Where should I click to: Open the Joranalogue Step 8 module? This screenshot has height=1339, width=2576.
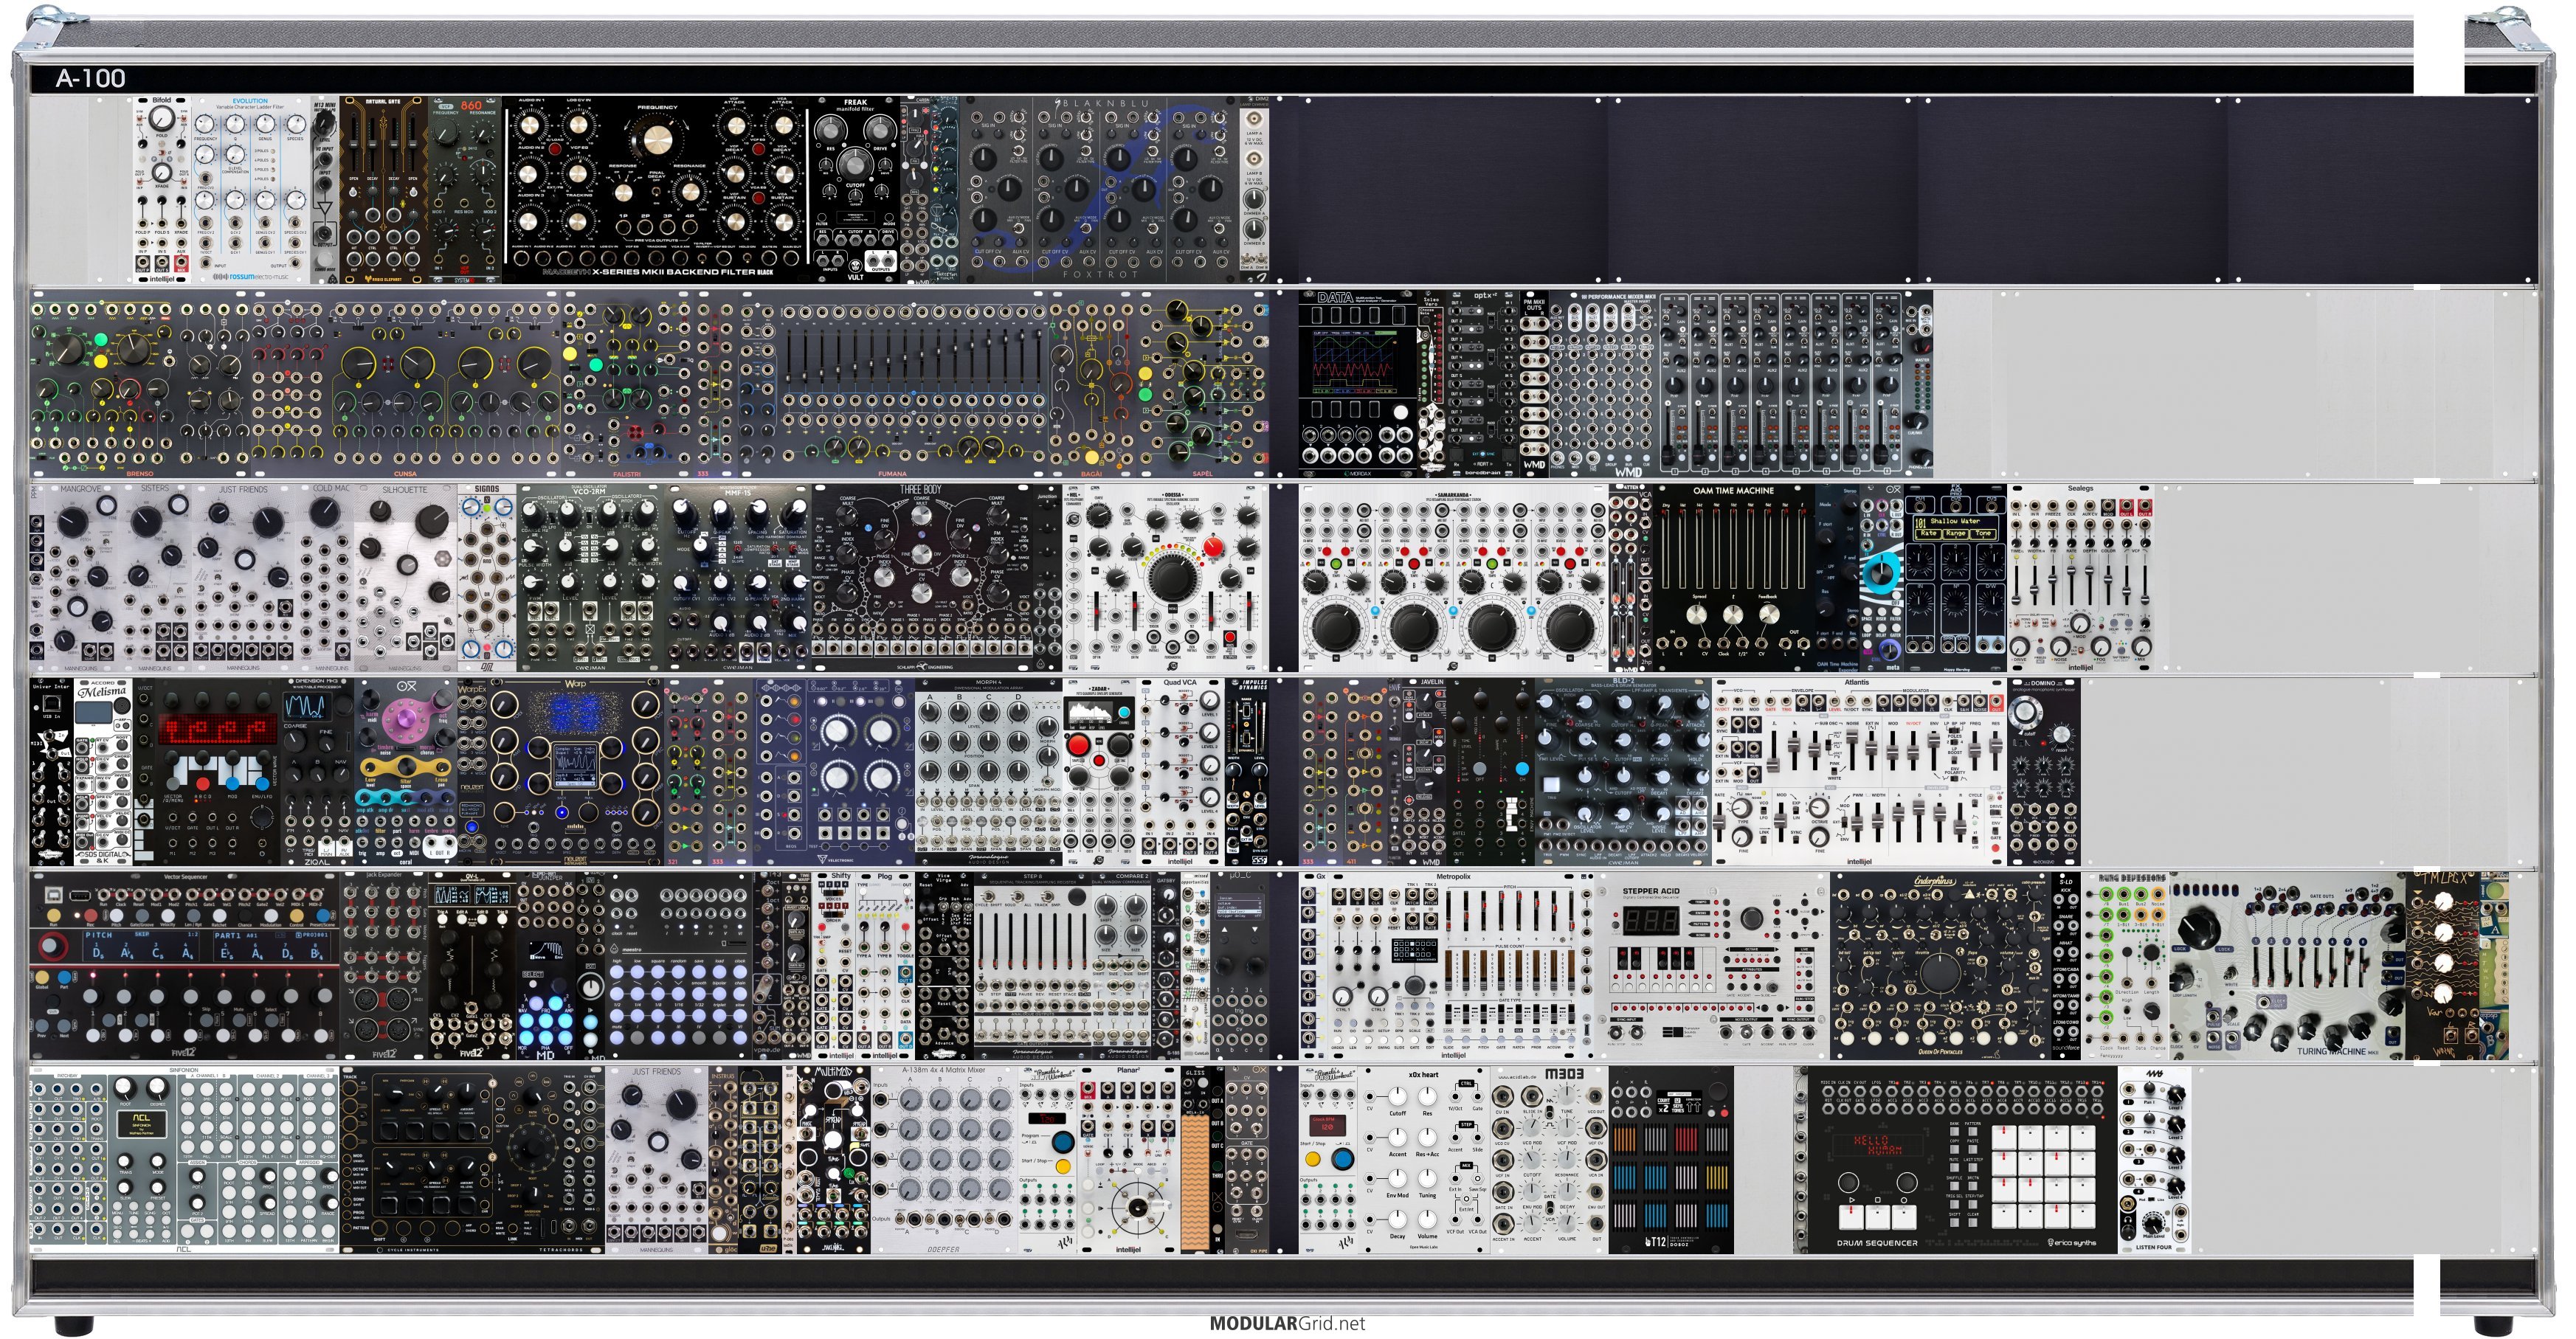1032,966
